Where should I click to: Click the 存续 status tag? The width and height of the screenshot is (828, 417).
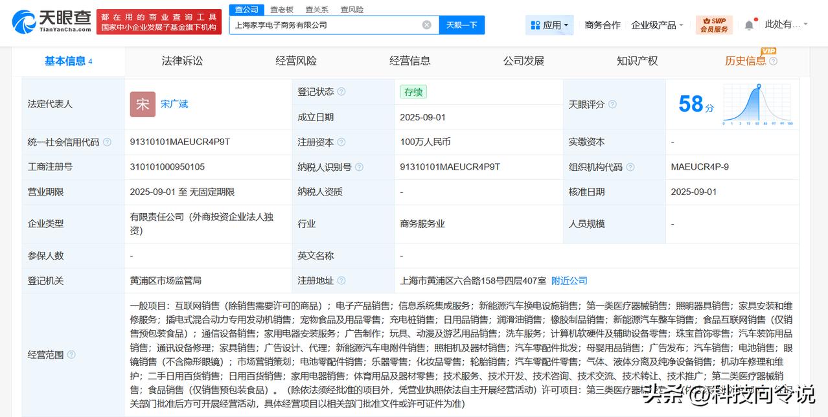pyautogui.click(x=413, y=92)
